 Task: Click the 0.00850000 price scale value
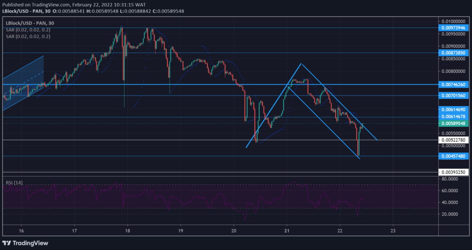pyautogui.click(x=454, y=59)
